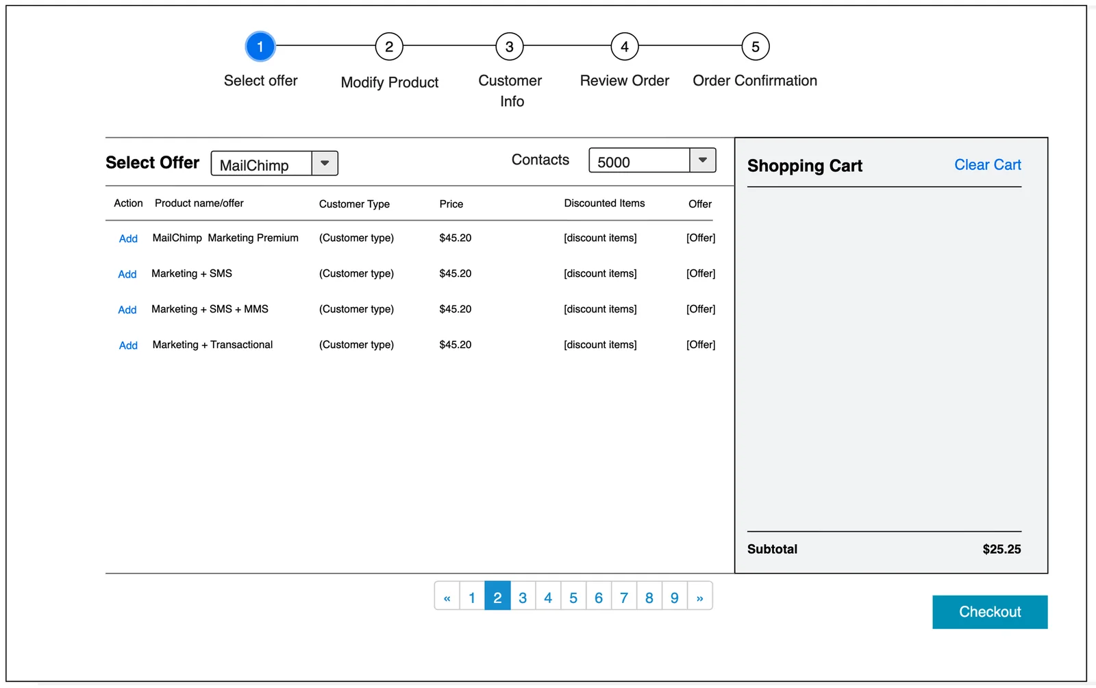This screenshot has height=688, width=1096.
Task: Select the Marketing + Transactional product name
Action: tap(212, 345)
